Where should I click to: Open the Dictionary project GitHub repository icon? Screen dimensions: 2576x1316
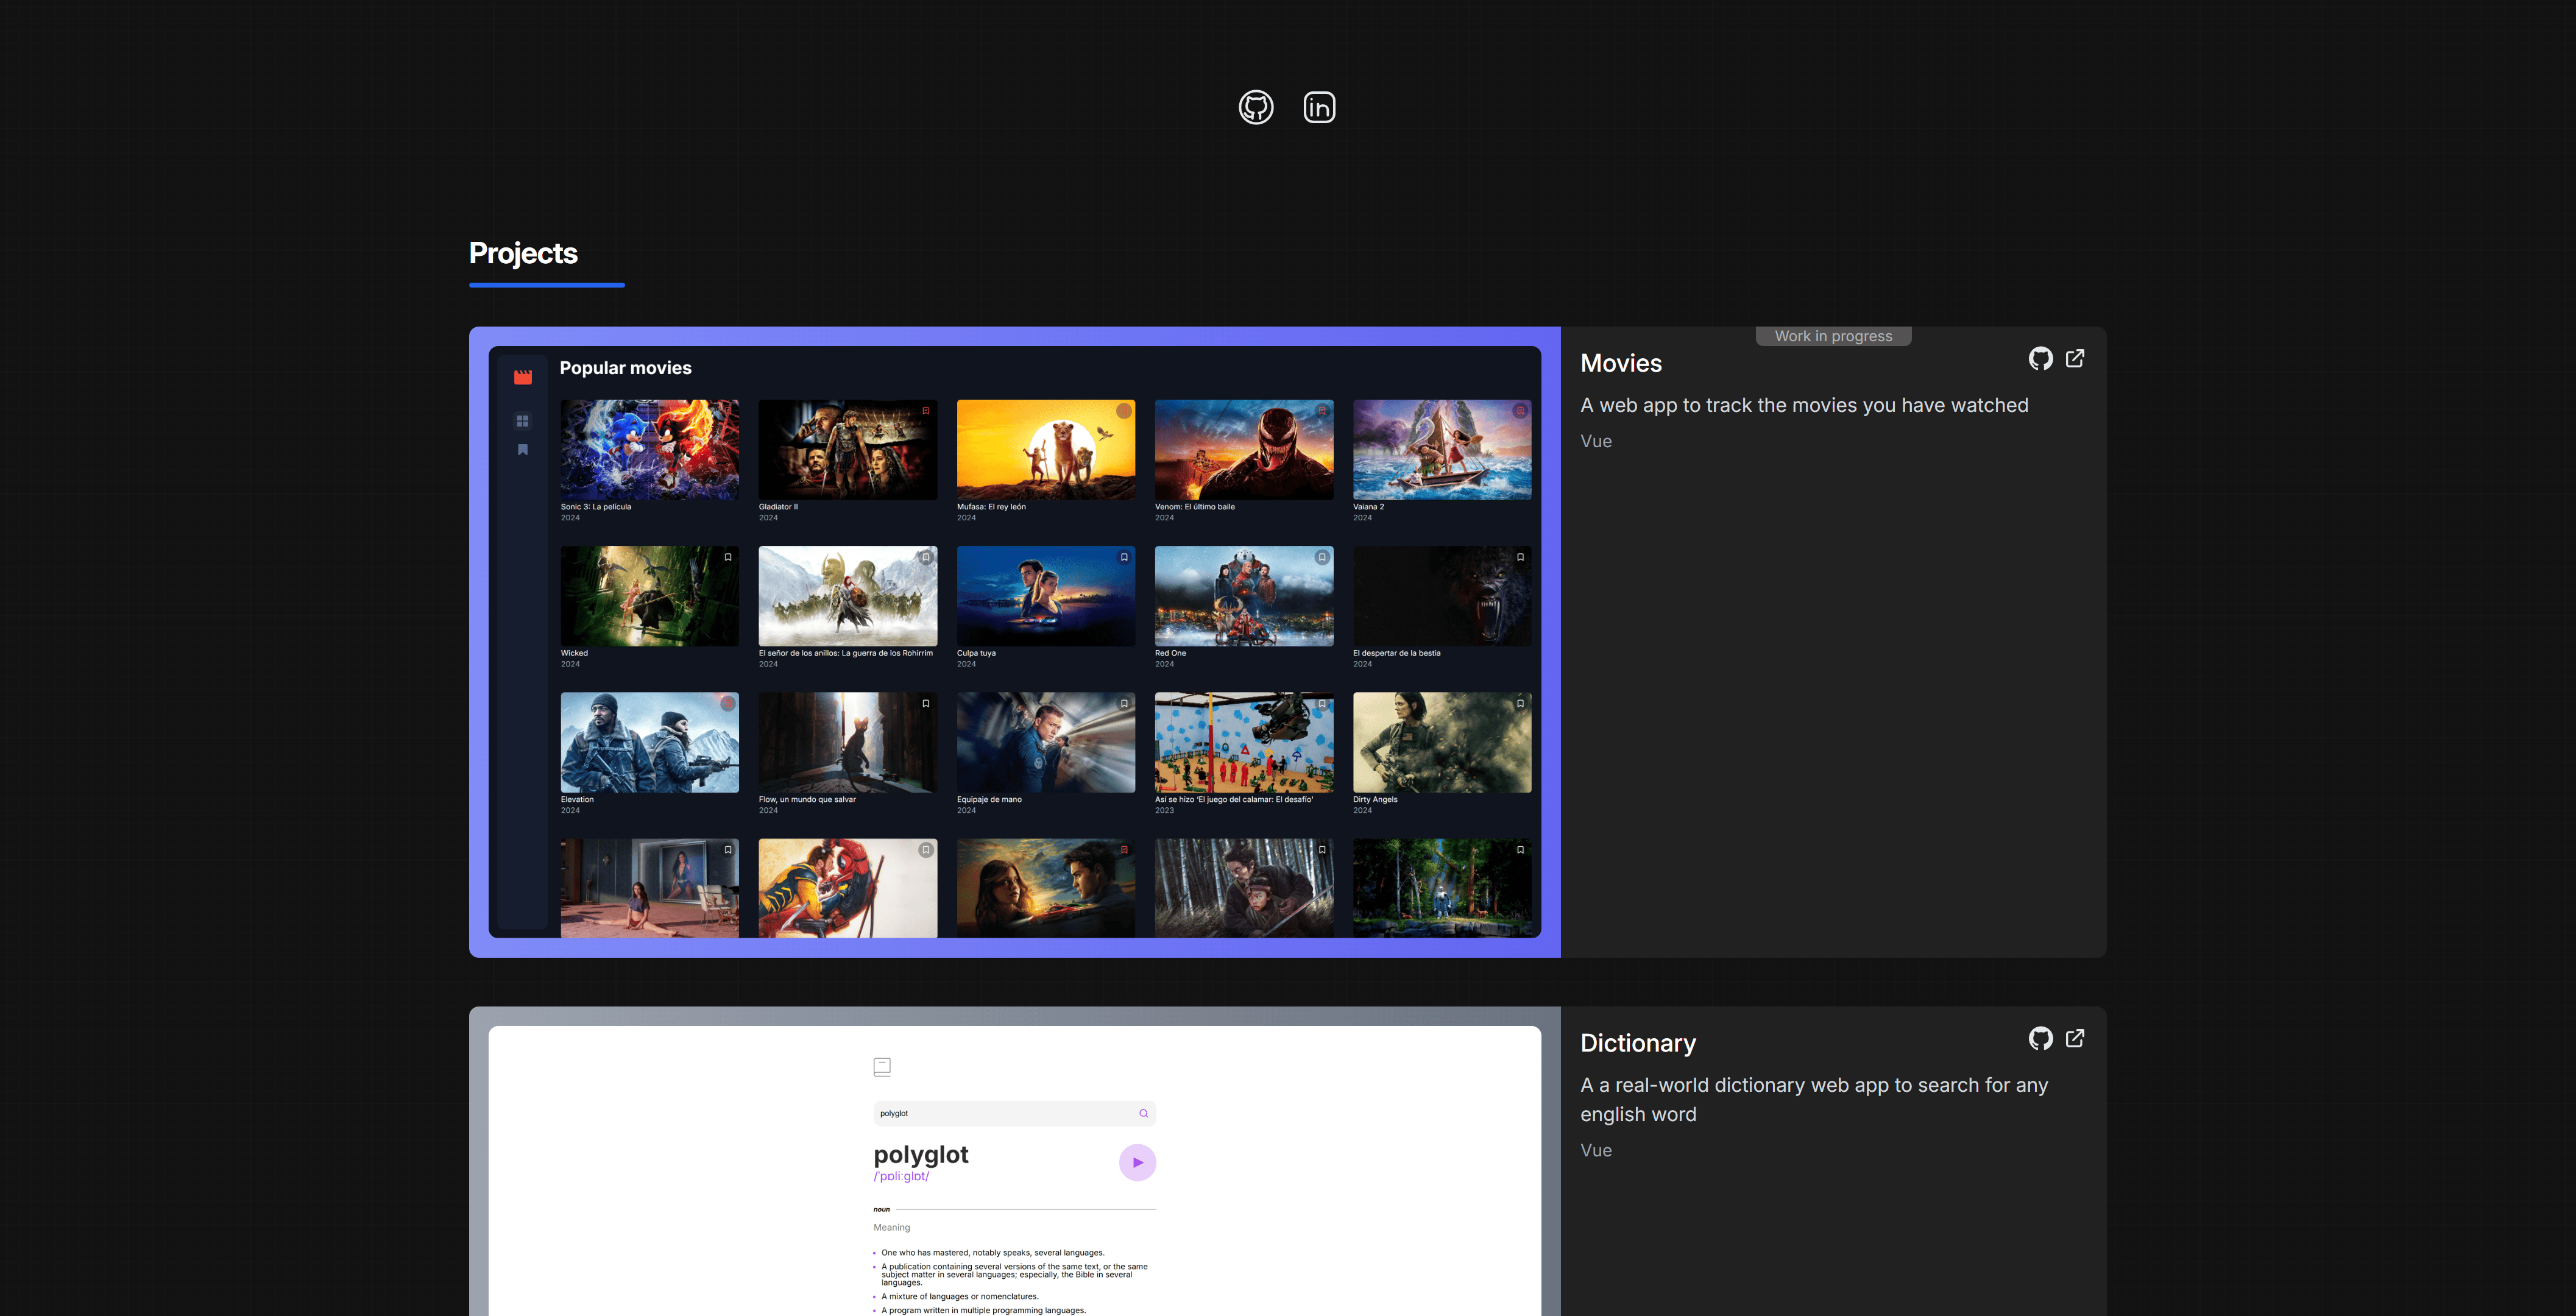coord(2040,1038)
